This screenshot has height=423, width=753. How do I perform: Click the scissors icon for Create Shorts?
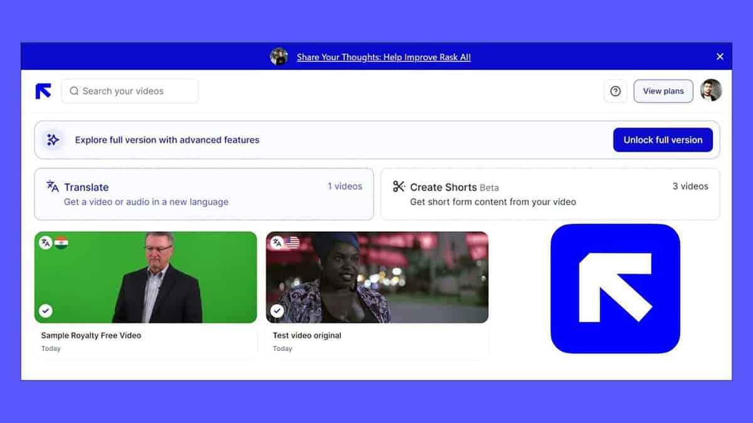pyautogui.click(x=398, y=186)
